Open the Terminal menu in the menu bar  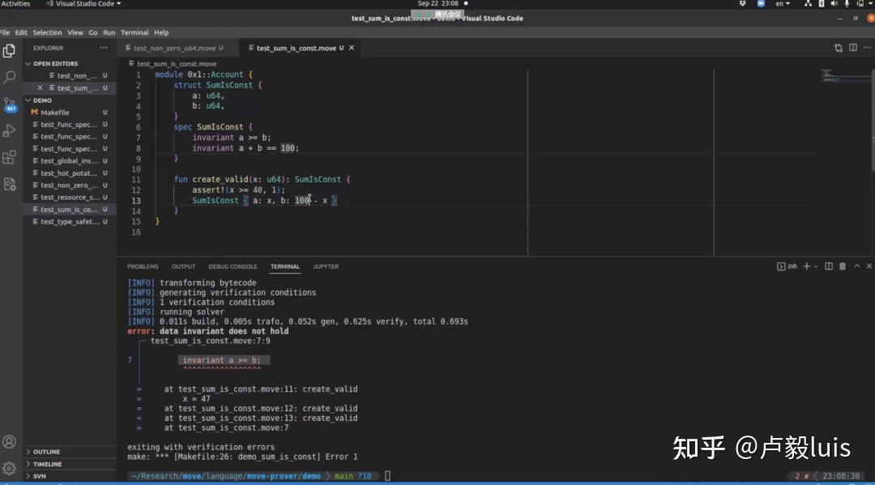pos(134,33)
